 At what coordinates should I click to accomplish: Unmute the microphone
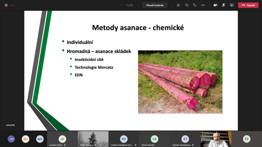coord(224,5)
